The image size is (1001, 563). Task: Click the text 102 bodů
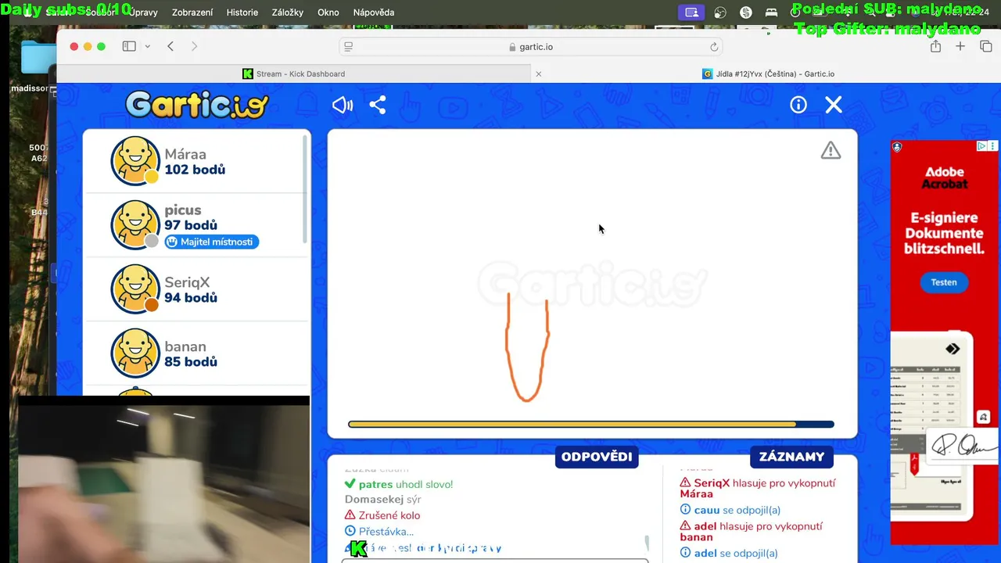[195, 170]
